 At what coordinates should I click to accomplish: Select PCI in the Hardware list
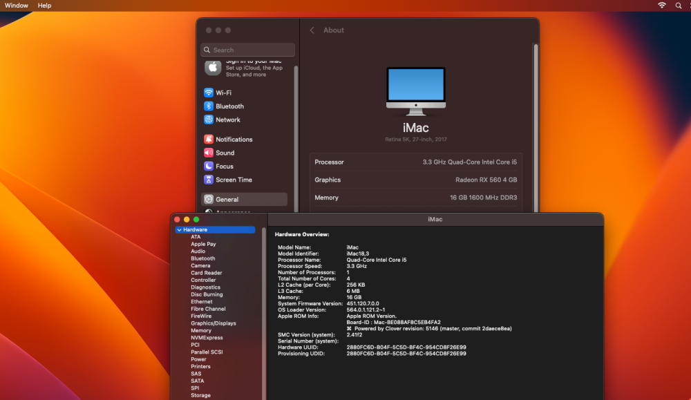196,345
